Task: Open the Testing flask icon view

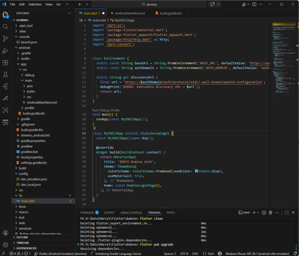Action: click(x=5, y=75)
